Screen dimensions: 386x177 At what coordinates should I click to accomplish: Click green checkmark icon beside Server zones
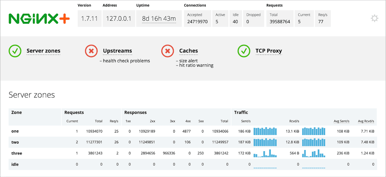pos(15,51)
